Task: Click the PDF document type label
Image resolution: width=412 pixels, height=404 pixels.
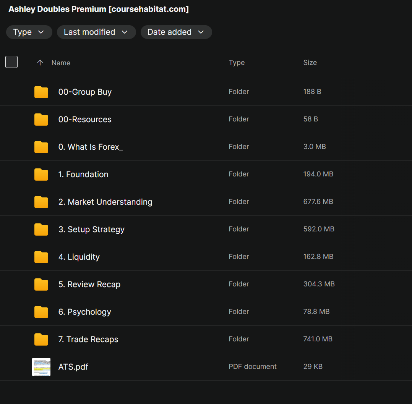Action: tap(253, 367)
